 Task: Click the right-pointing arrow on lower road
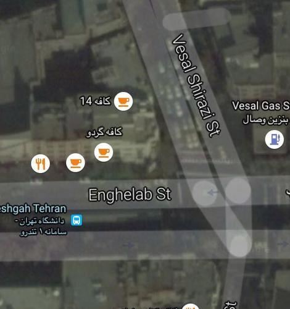(129, 245)
